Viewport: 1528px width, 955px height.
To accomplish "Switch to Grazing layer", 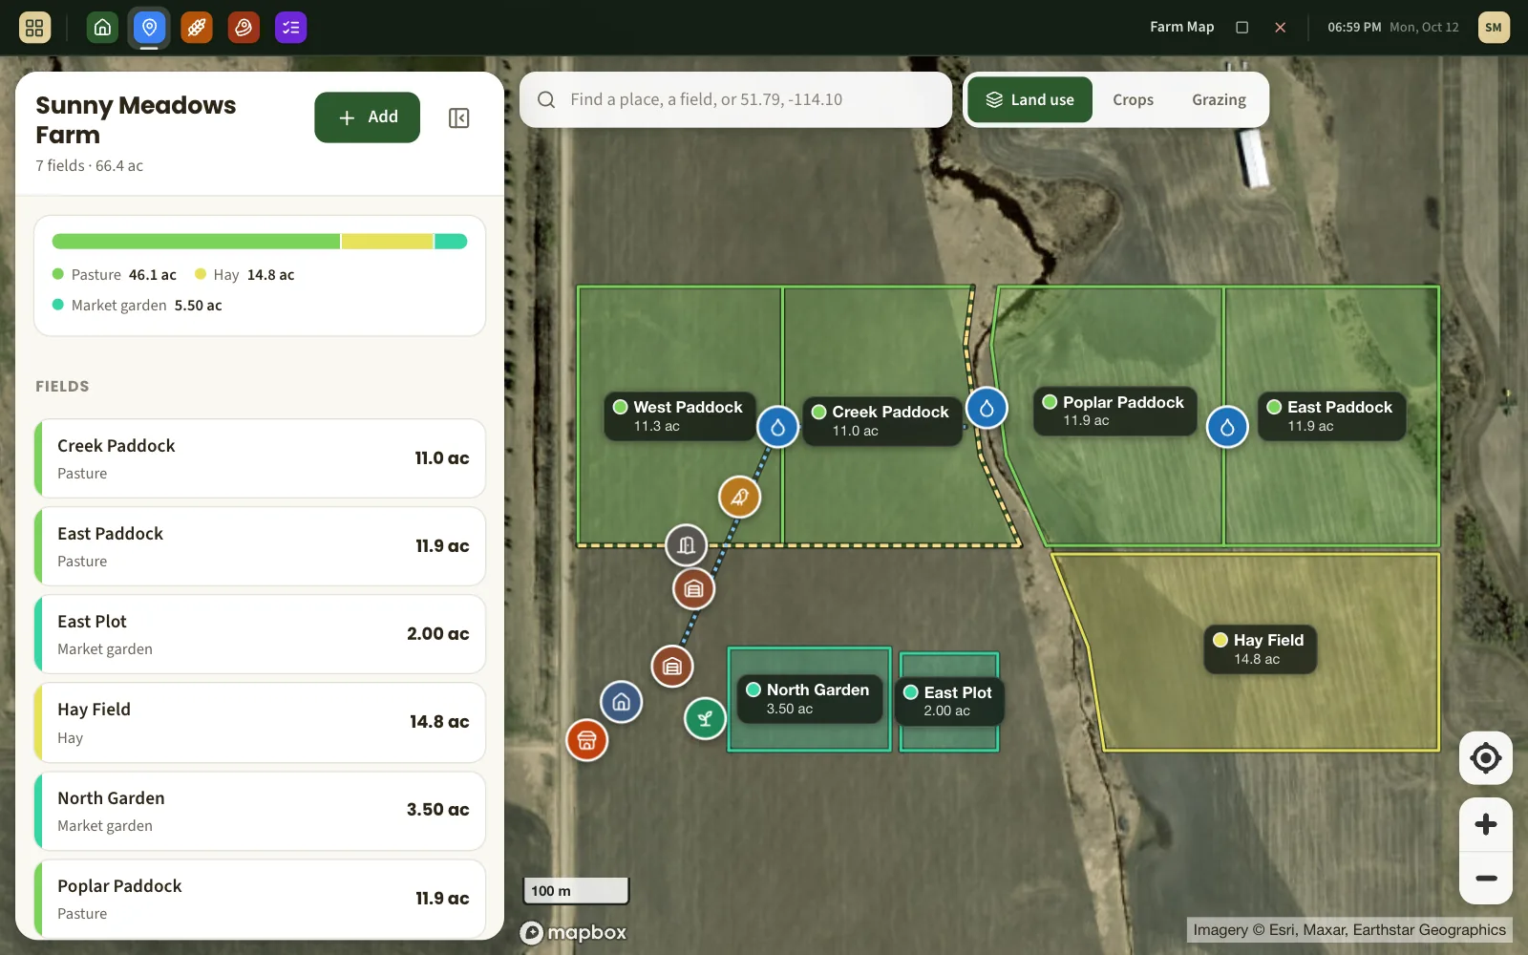I will pyautogui.click(x=1219, y=99).
